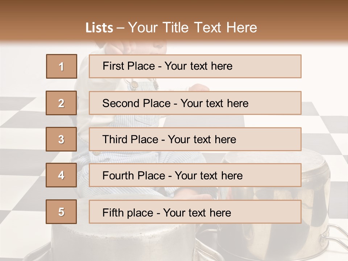The height and width of the screenshot is (261, 348).
Task: Click the words Your Title Text Here
Action: tap(192, 28)
